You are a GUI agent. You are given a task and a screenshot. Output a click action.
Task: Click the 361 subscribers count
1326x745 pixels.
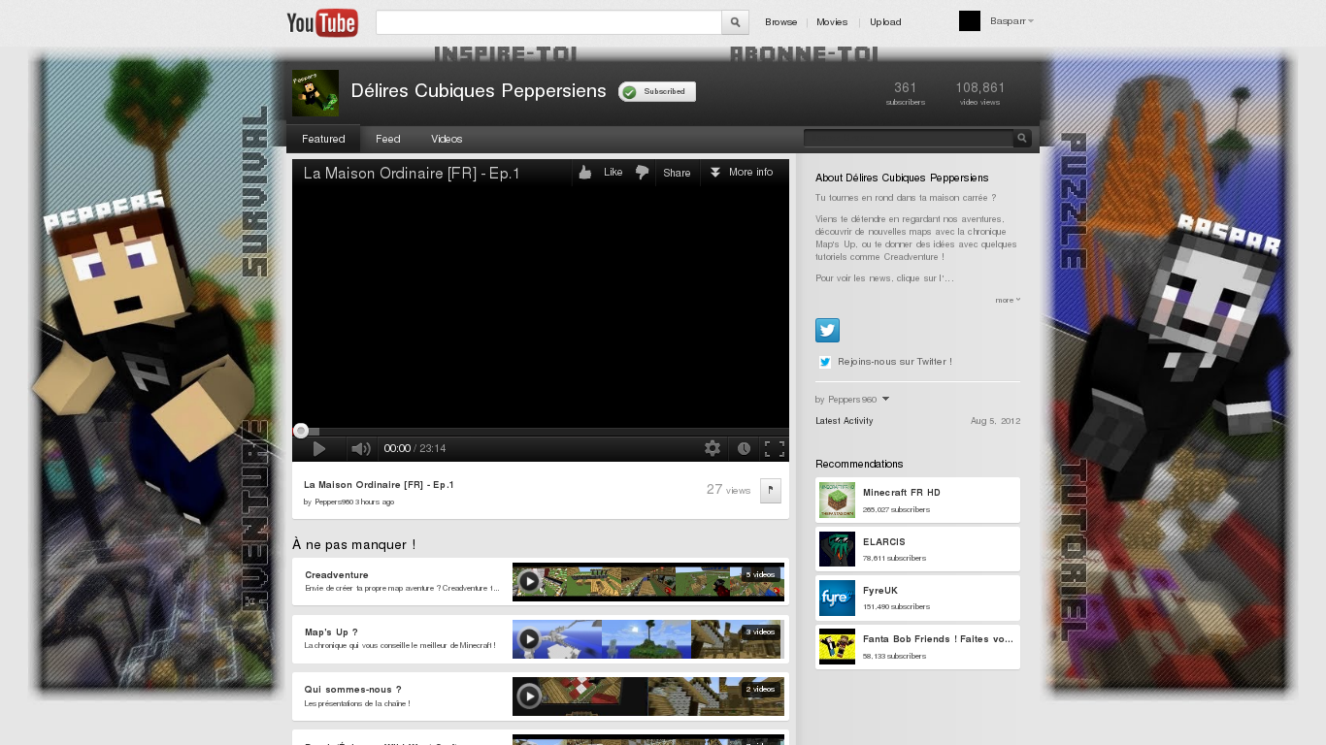pos(906,93)
